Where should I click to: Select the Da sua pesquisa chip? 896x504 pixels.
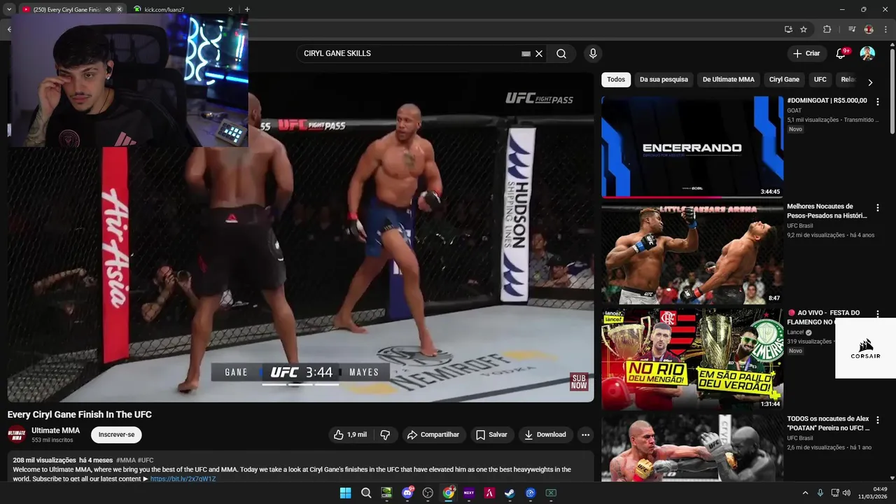click(x=664, y=80)
